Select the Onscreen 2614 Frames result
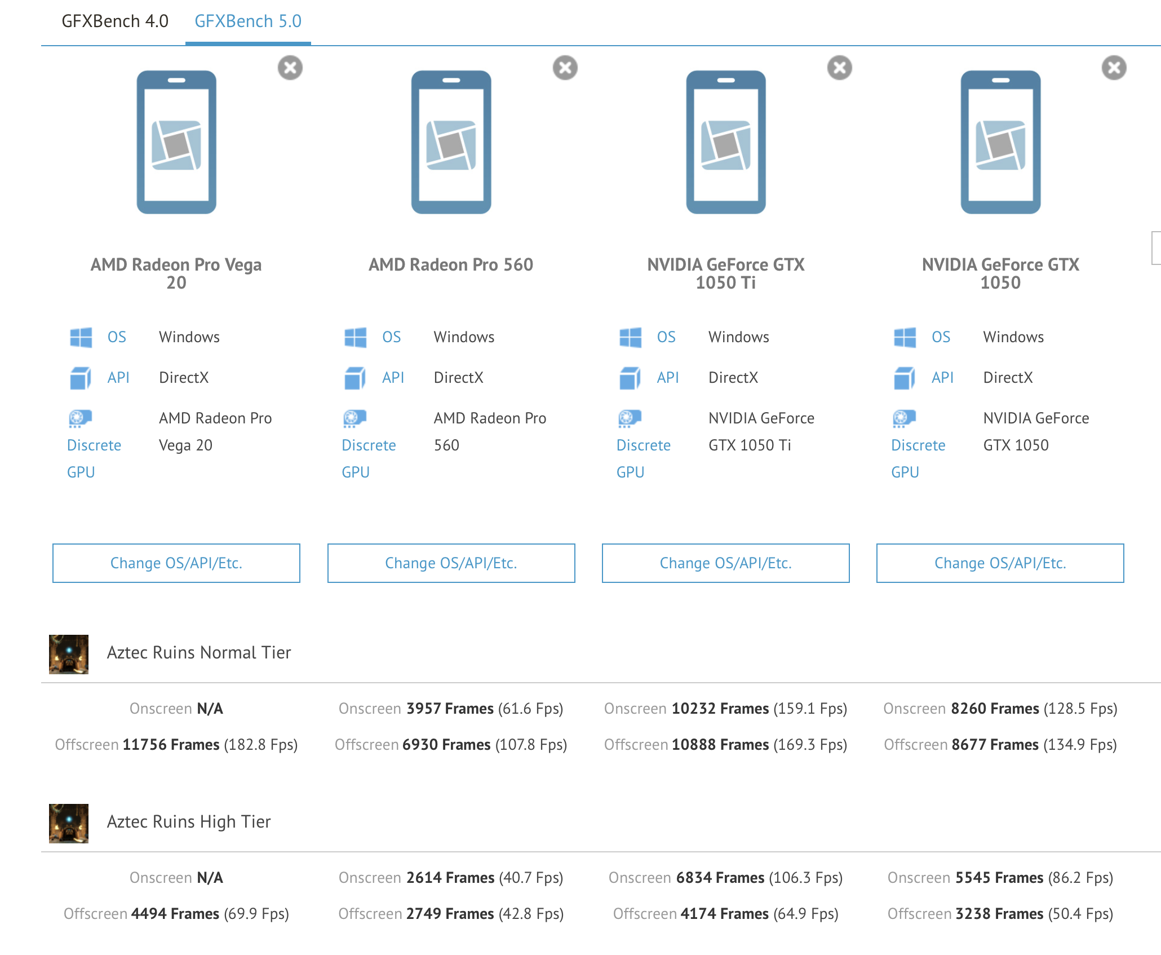The height and width of the screenshot is (955, 1161). (x=451, y=878)
